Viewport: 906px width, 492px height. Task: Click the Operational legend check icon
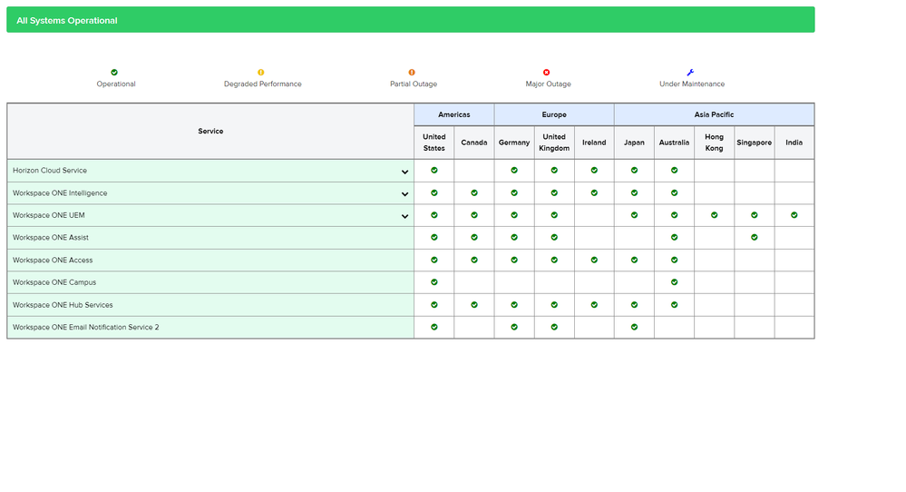114,73
